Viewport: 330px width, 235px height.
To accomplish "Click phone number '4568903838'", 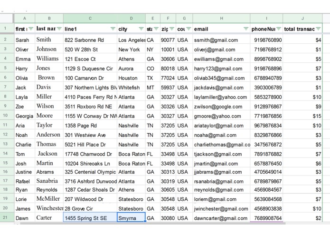I will coord(266,208).
